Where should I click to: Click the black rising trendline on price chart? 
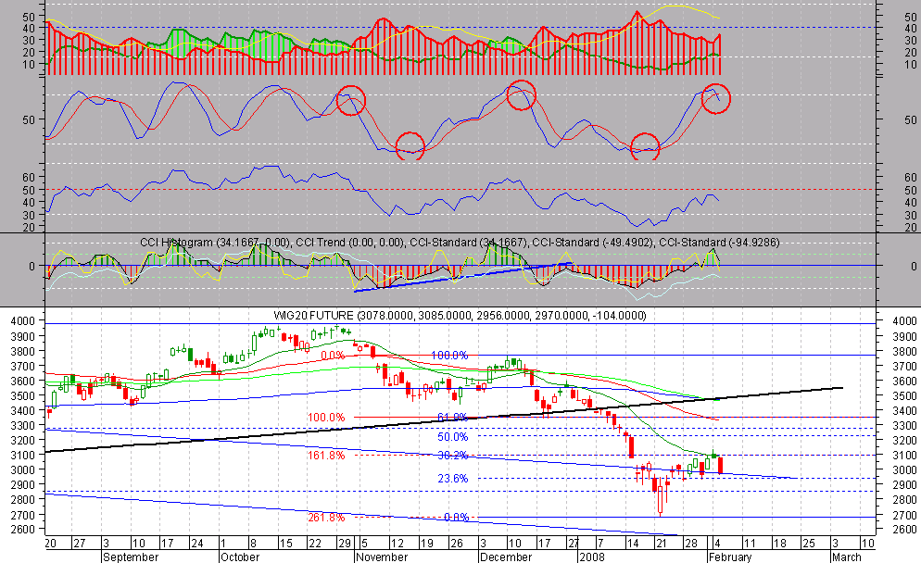pyautogui.click(x=444, y=420)
